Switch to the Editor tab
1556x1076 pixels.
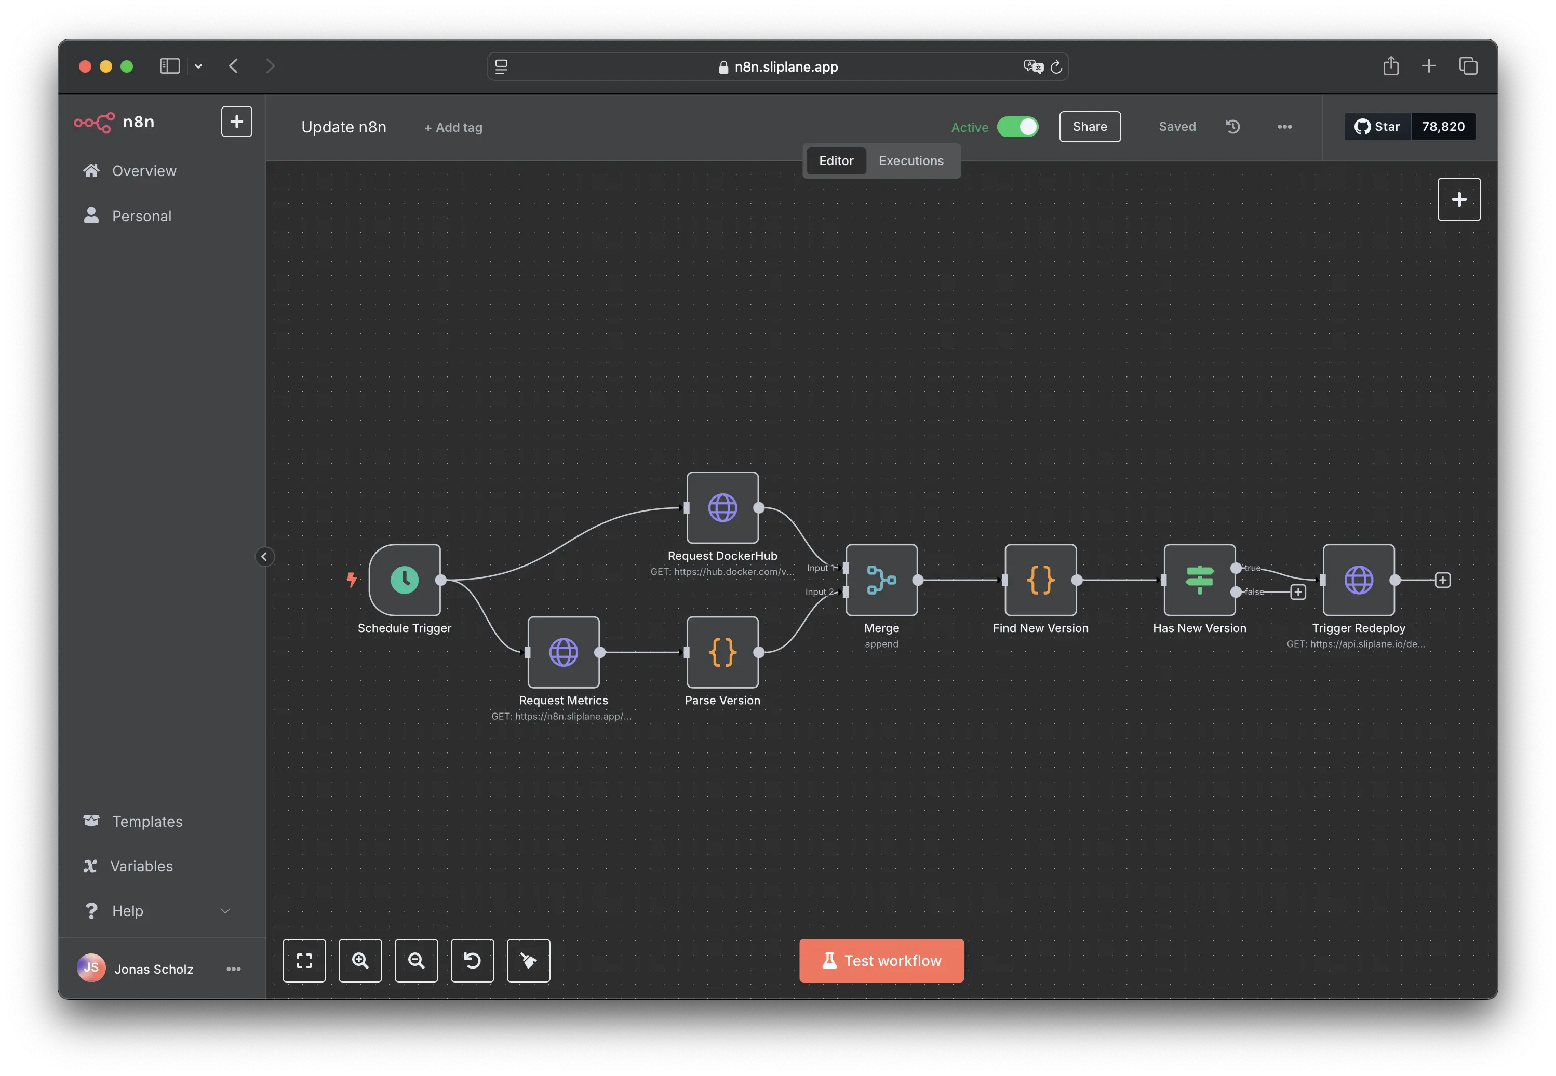(x=836, y=160)
